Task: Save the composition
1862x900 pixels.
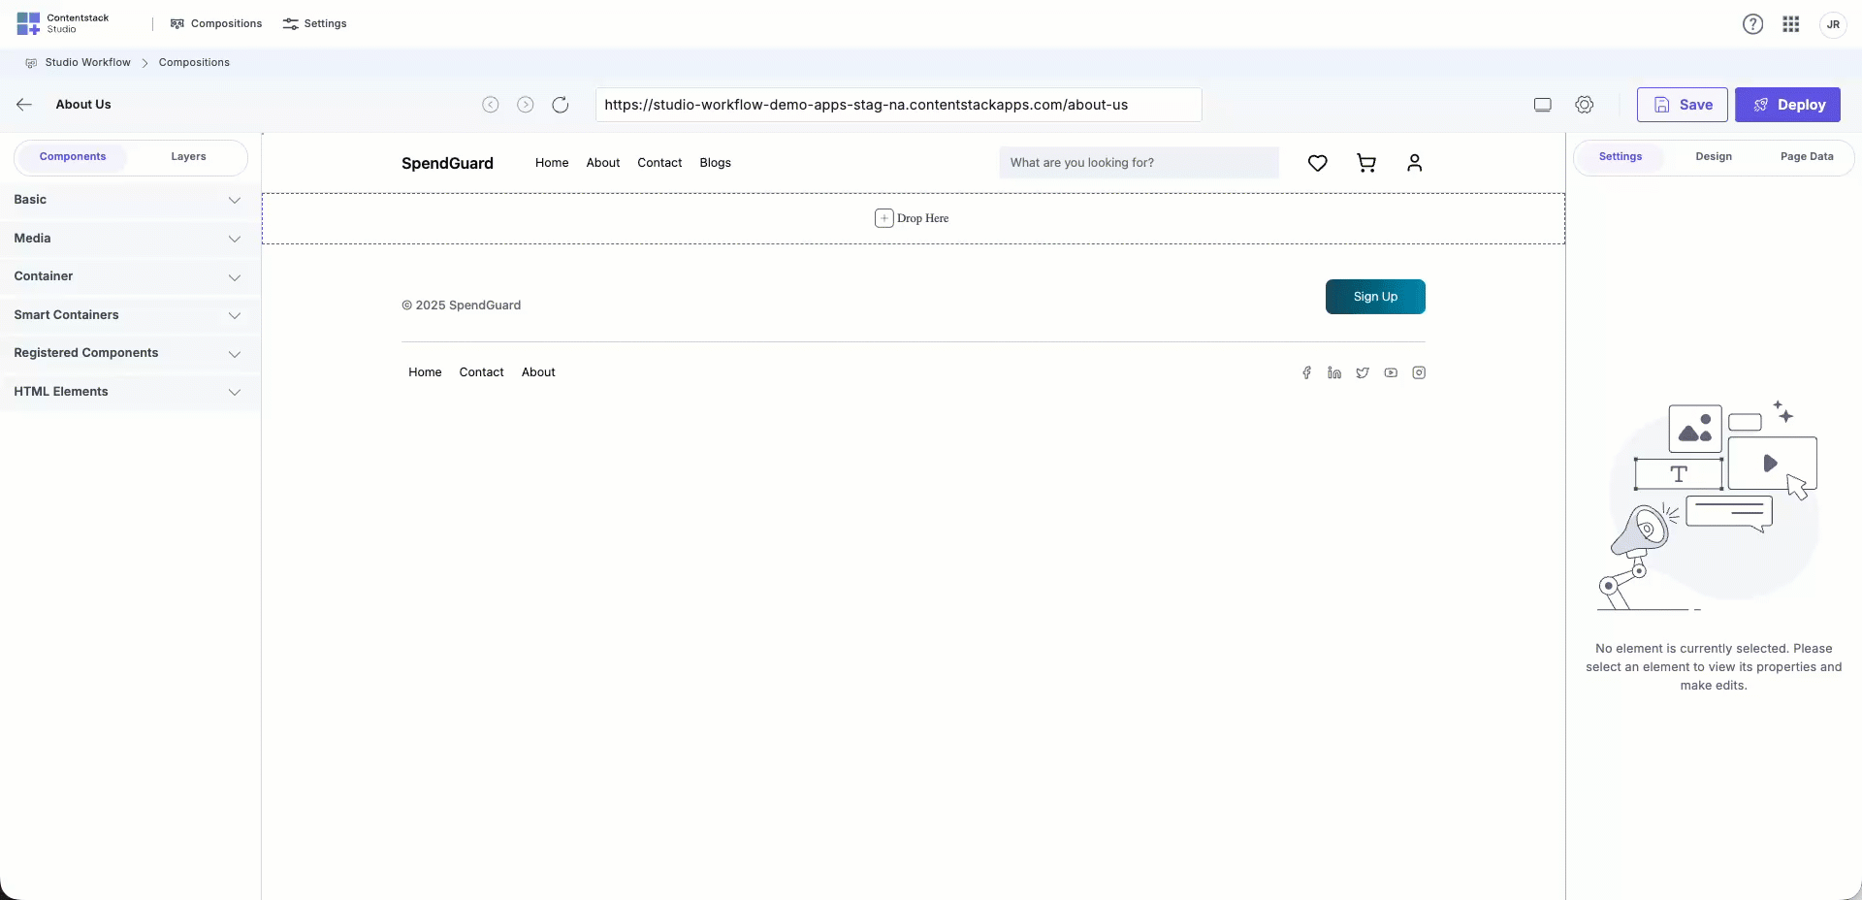Action: click(x=1683, y=105)
